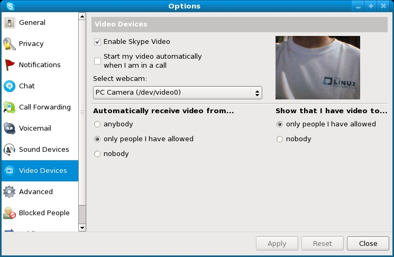Click the sidebar splitter handle
The width and height of the screenshot is (394, 257).
pos(82,113)
